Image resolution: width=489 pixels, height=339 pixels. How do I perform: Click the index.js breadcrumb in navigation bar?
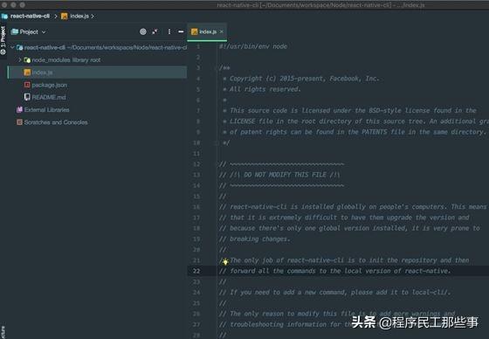[79, 16]
